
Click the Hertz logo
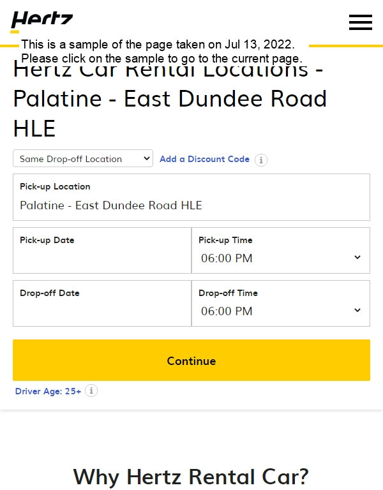coord(42,22)
